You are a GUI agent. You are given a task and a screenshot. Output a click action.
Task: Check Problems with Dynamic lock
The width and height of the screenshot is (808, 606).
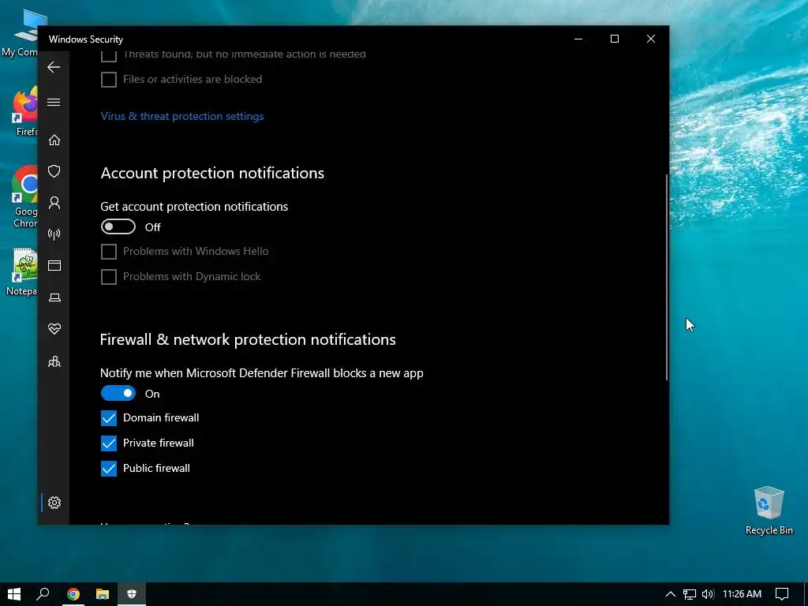(109, 277)
